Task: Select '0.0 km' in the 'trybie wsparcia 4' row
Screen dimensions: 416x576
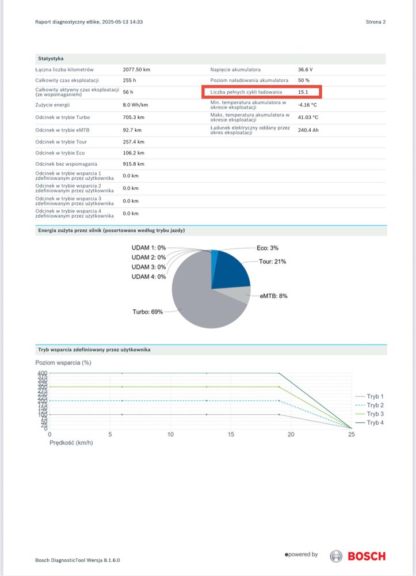Action: (x=131, y=214)
